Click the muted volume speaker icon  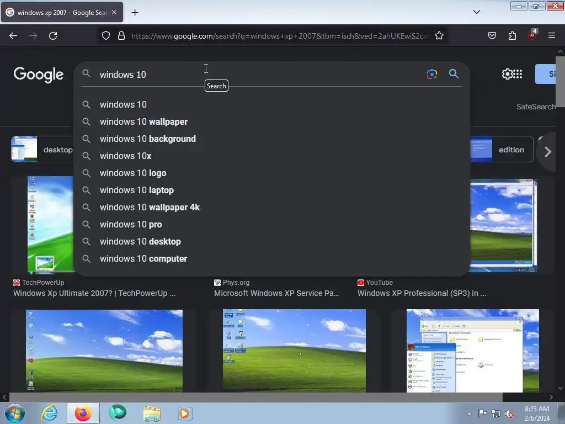(x=509, y=414)
